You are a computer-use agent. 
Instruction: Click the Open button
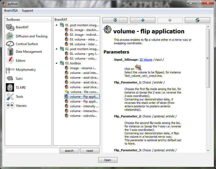tap(108, 160)
